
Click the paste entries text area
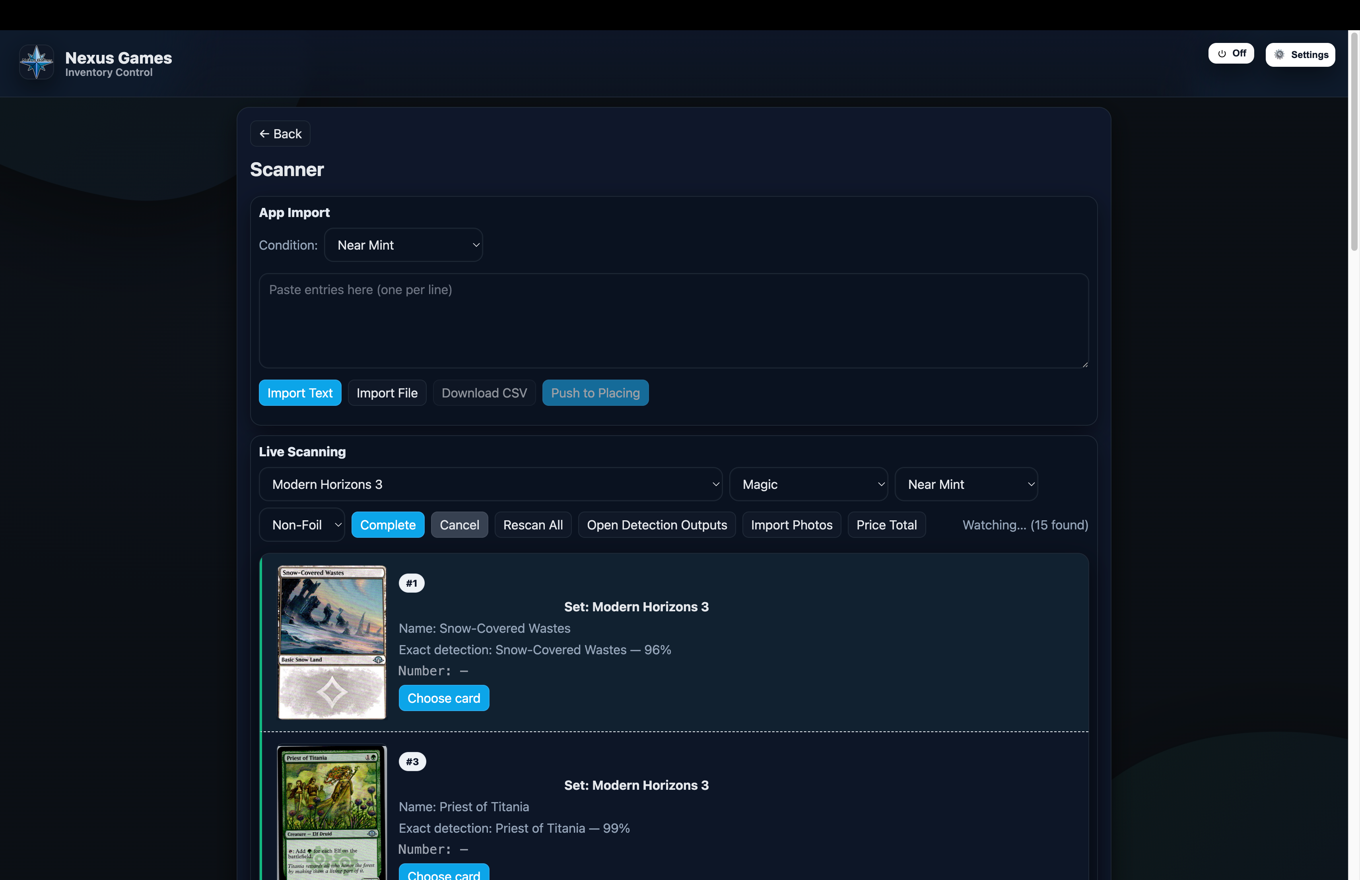click(673, 320)
